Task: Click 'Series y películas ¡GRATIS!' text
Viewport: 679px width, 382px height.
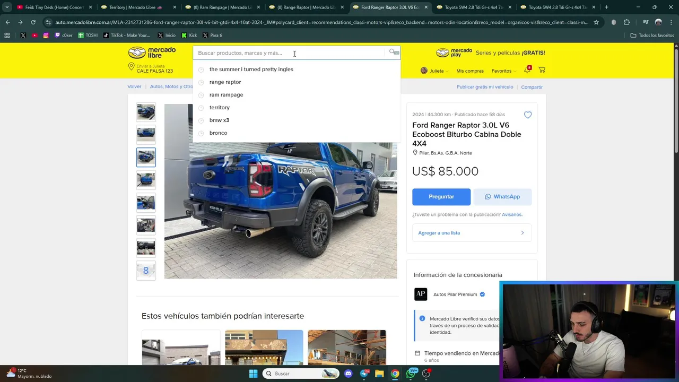Action: (x=510, y=53)
